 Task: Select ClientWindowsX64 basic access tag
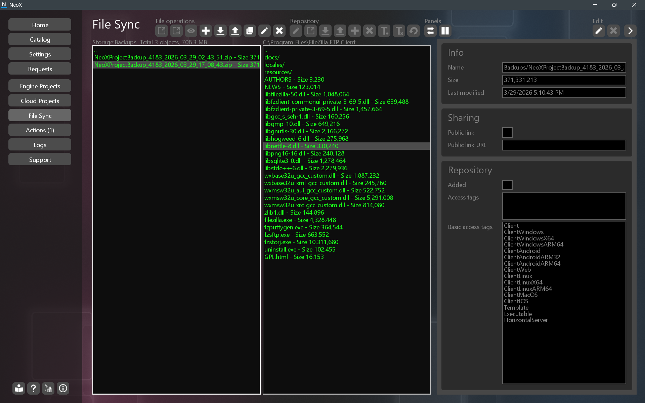(528, 238)
